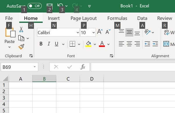Click the Cut scissors icon
The image size is (175, 113).
point(21,29)
